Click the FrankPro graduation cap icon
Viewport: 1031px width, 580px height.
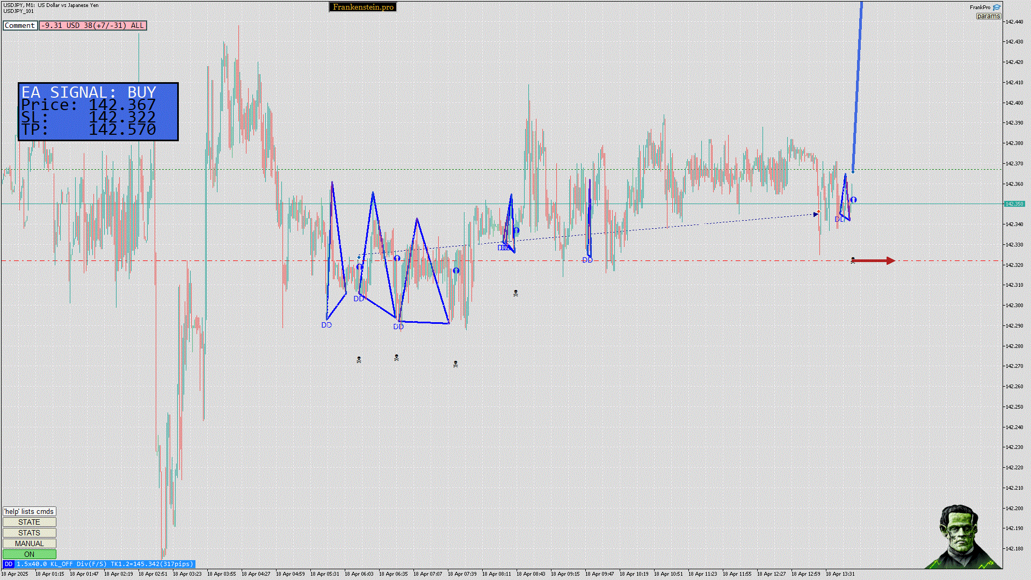[997, 7]
